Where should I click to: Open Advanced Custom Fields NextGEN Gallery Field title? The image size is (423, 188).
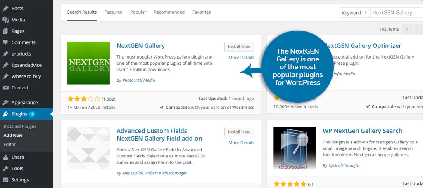click(159, 135)
